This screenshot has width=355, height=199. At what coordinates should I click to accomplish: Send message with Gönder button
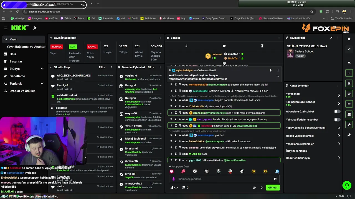pos(273,188)
